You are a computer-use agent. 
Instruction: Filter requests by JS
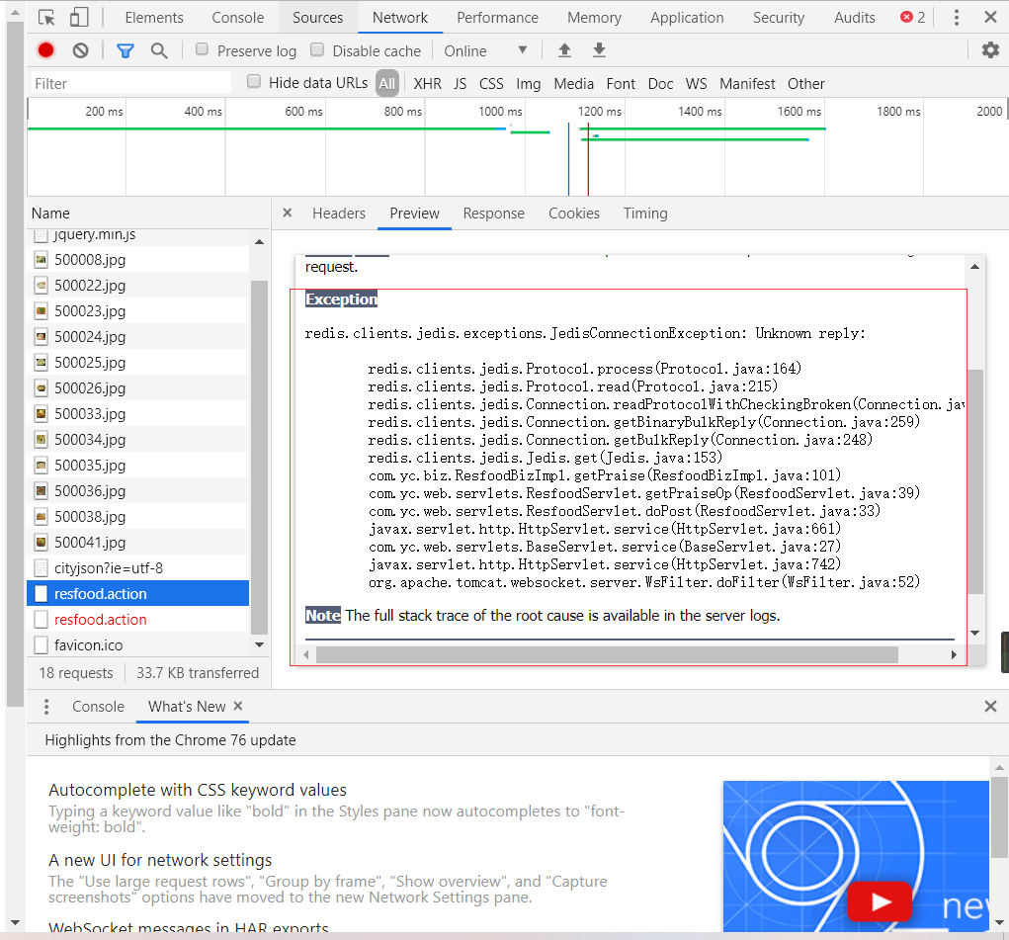(461, 84)
